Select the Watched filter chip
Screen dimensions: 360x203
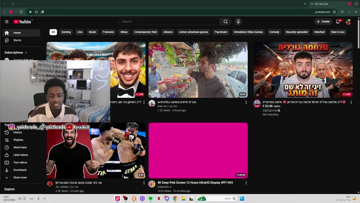(x=319, y=32)
